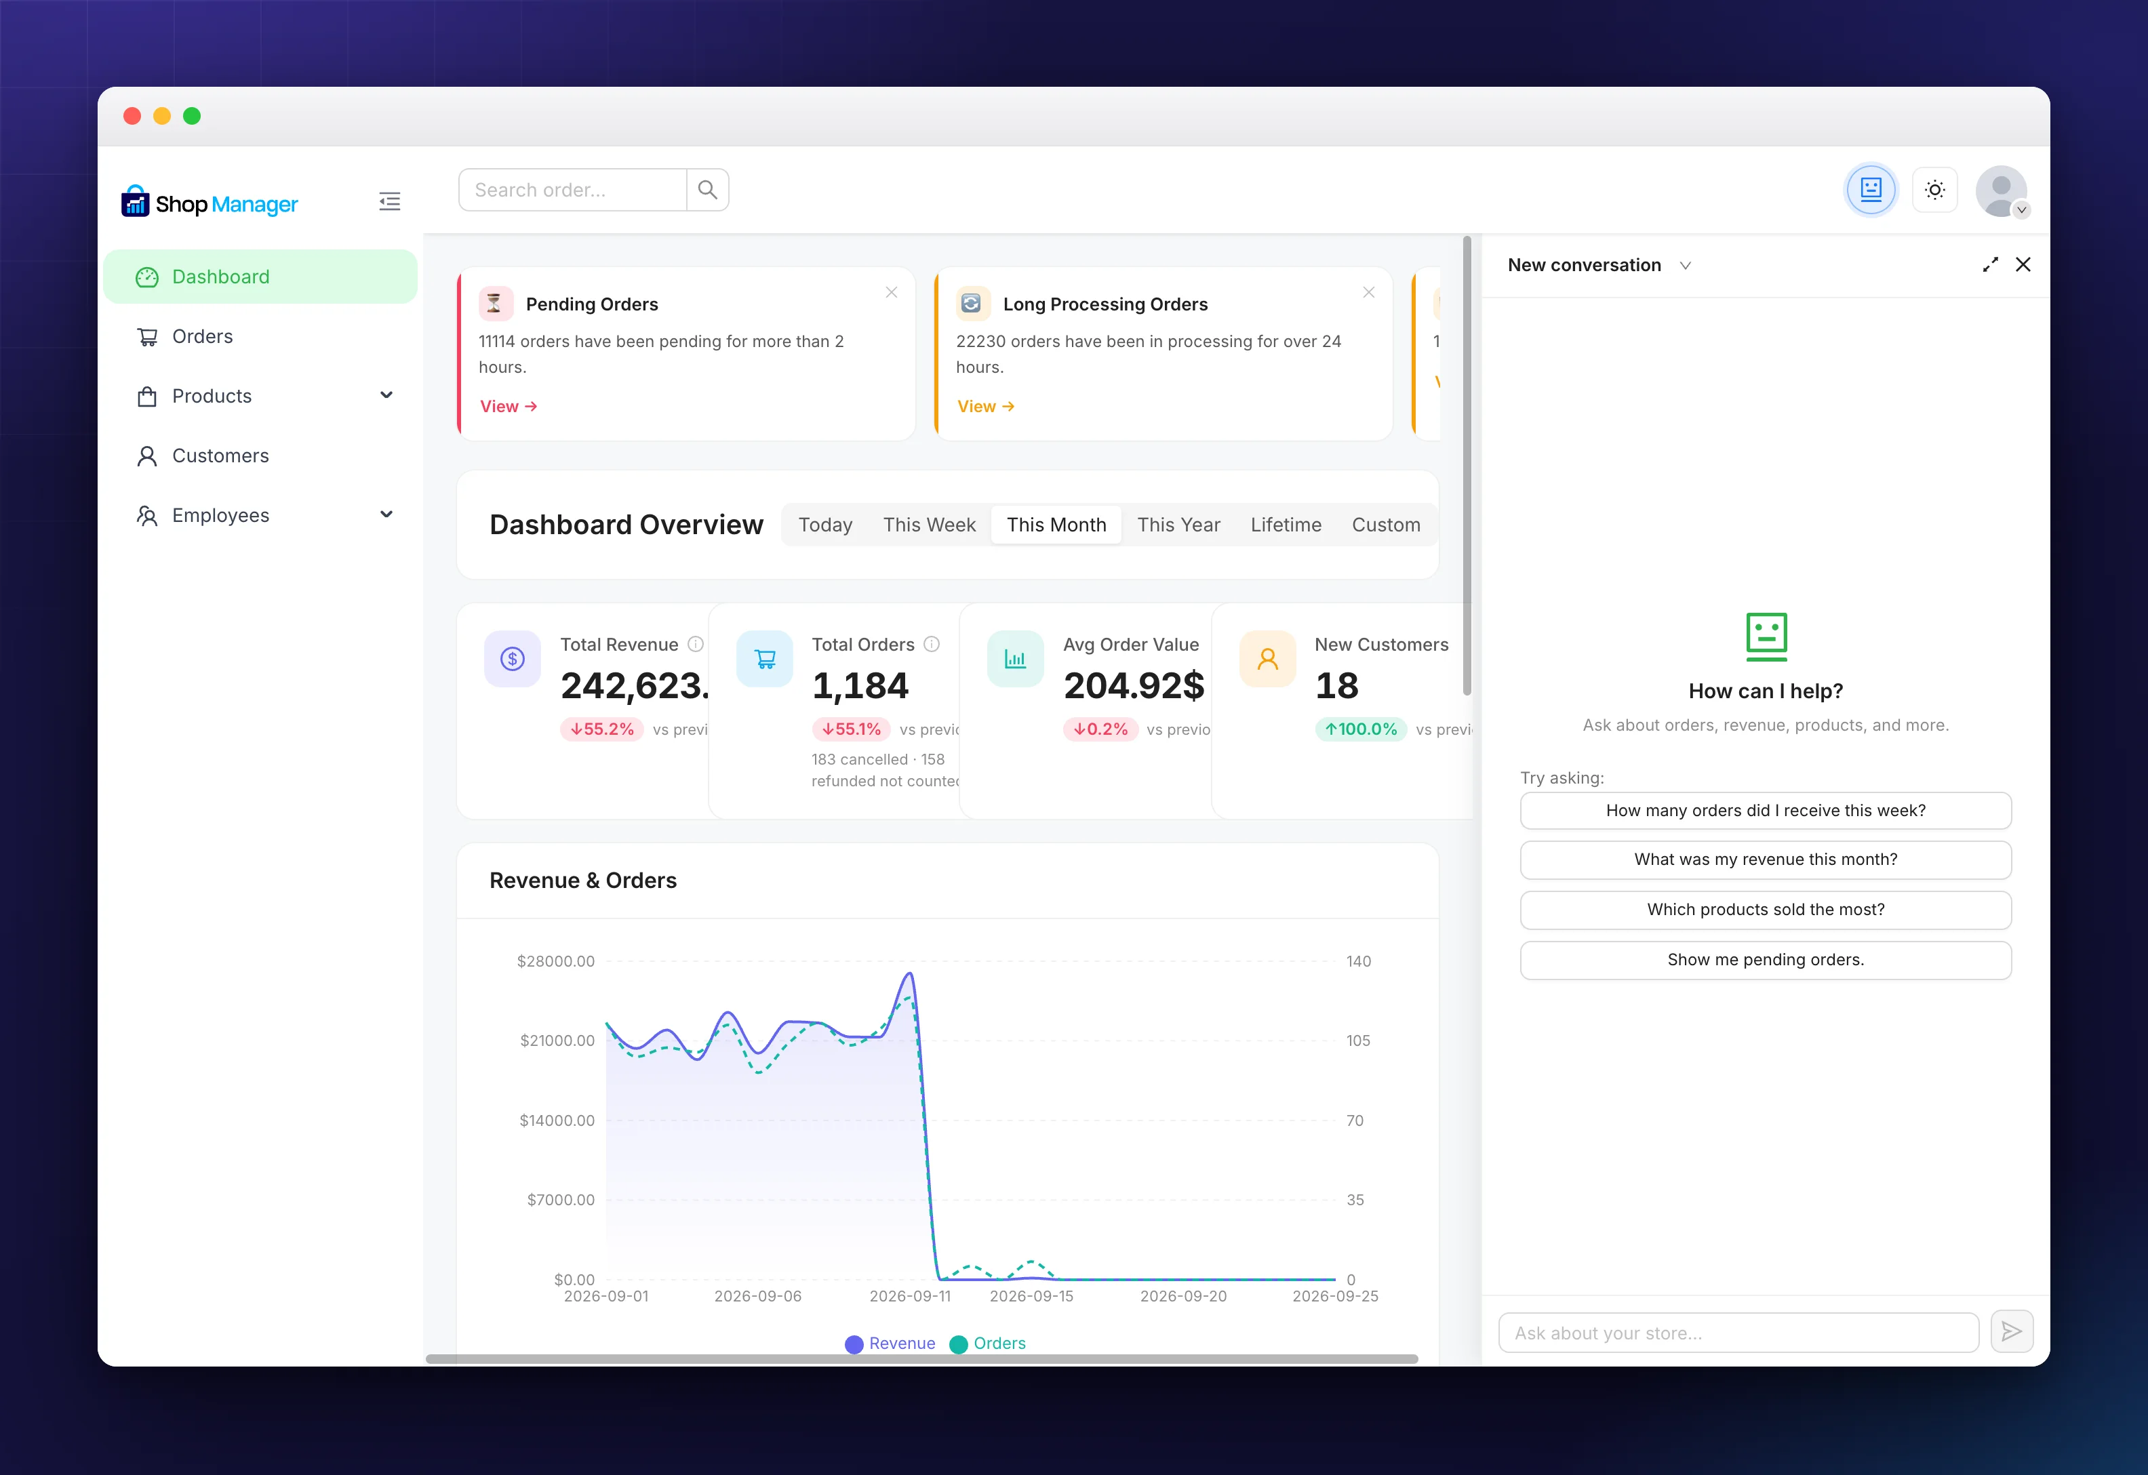Click the Total Revenue dollar icon
Image resolution: width=2148 pixels, height=1475 pixels.
pyautogui.click(x=513, y=659)
